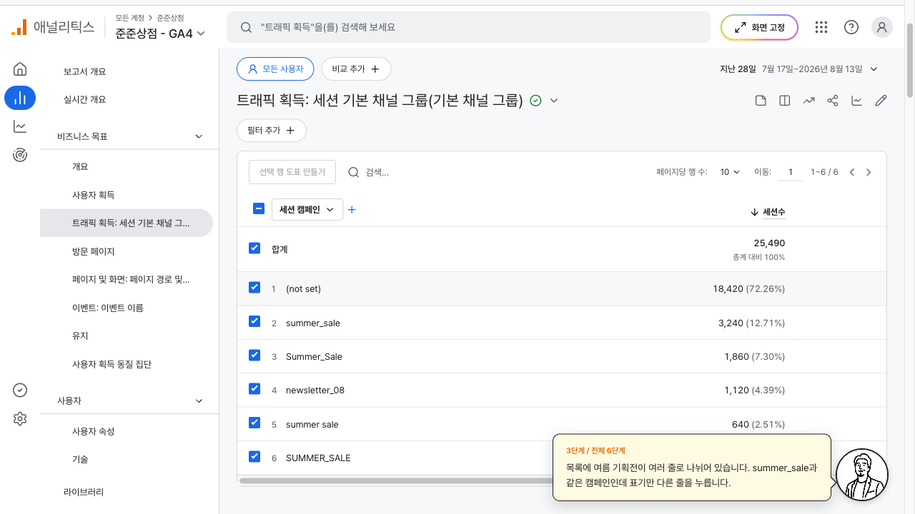Open the report title dropdown arrow
The width and height of the screenshot is (915, 514).
[553, 101]
